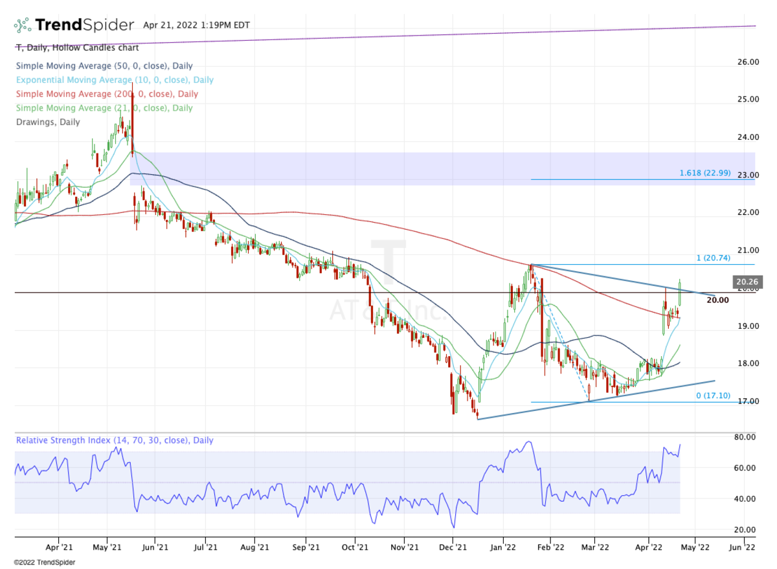Click the bold 20.00 horizontal line label

[x=717, y=300]
